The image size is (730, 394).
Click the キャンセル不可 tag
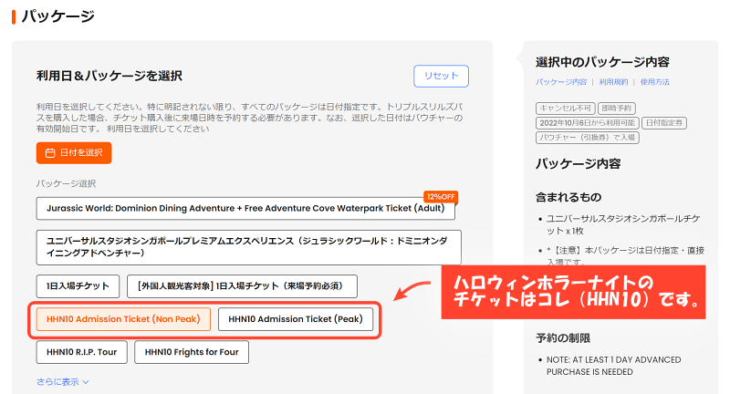[x=565, y=109]
